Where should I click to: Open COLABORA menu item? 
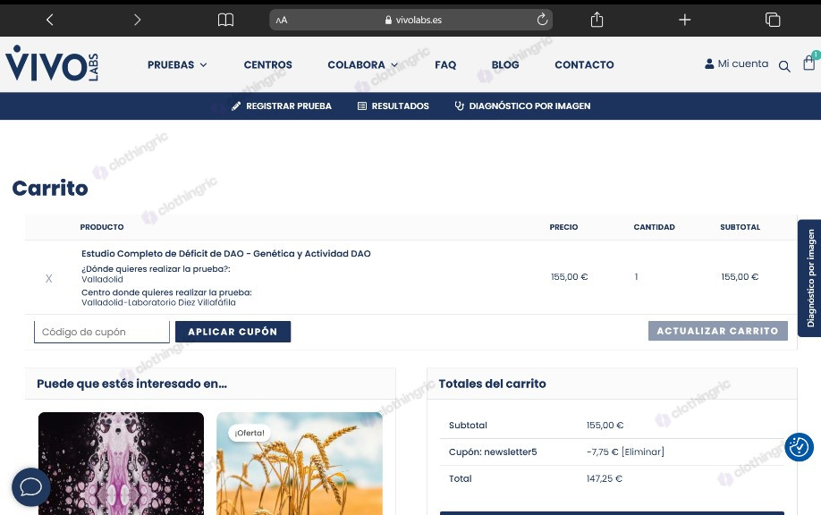(356, 65)
